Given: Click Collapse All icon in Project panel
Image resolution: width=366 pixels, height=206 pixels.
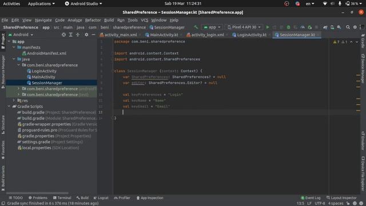Looking at the screenshot, I should click(78, 34).
